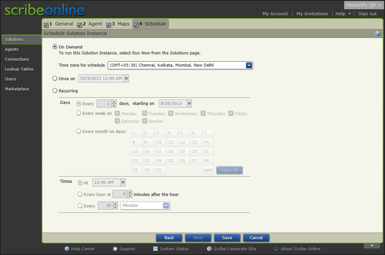Switch to the 1 General tab

pos(59,24)
